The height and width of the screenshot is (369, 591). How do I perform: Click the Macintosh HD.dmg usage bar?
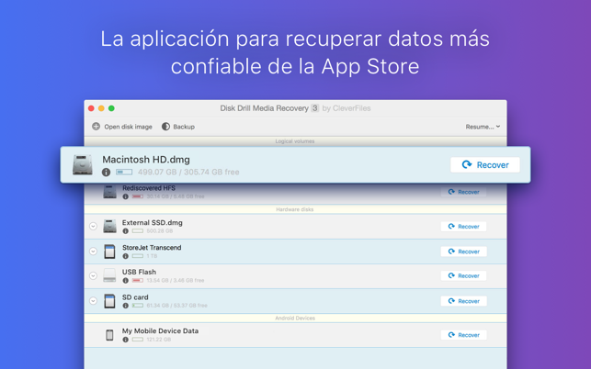pos(124,172)
